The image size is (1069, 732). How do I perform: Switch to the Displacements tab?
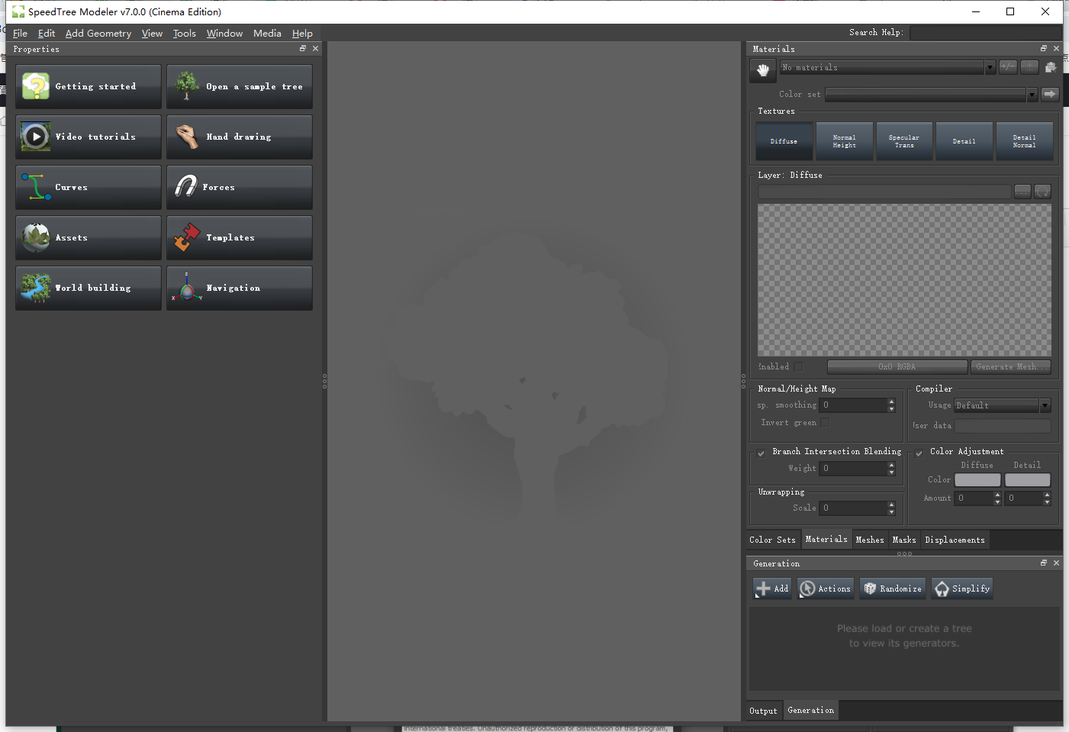(955, 540)
